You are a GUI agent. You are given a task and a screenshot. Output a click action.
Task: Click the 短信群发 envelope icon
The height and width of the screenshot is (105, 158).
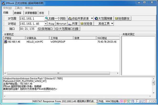pos(116,18)
